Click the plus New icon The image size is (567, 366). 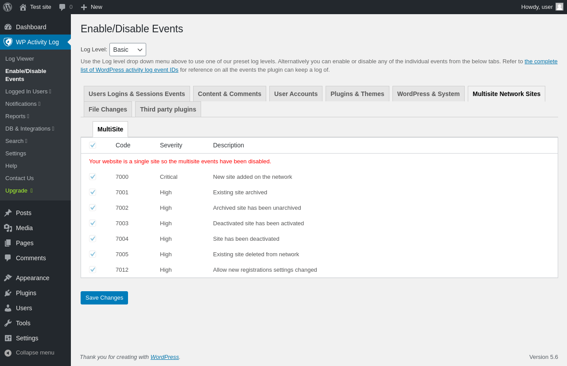84,7
